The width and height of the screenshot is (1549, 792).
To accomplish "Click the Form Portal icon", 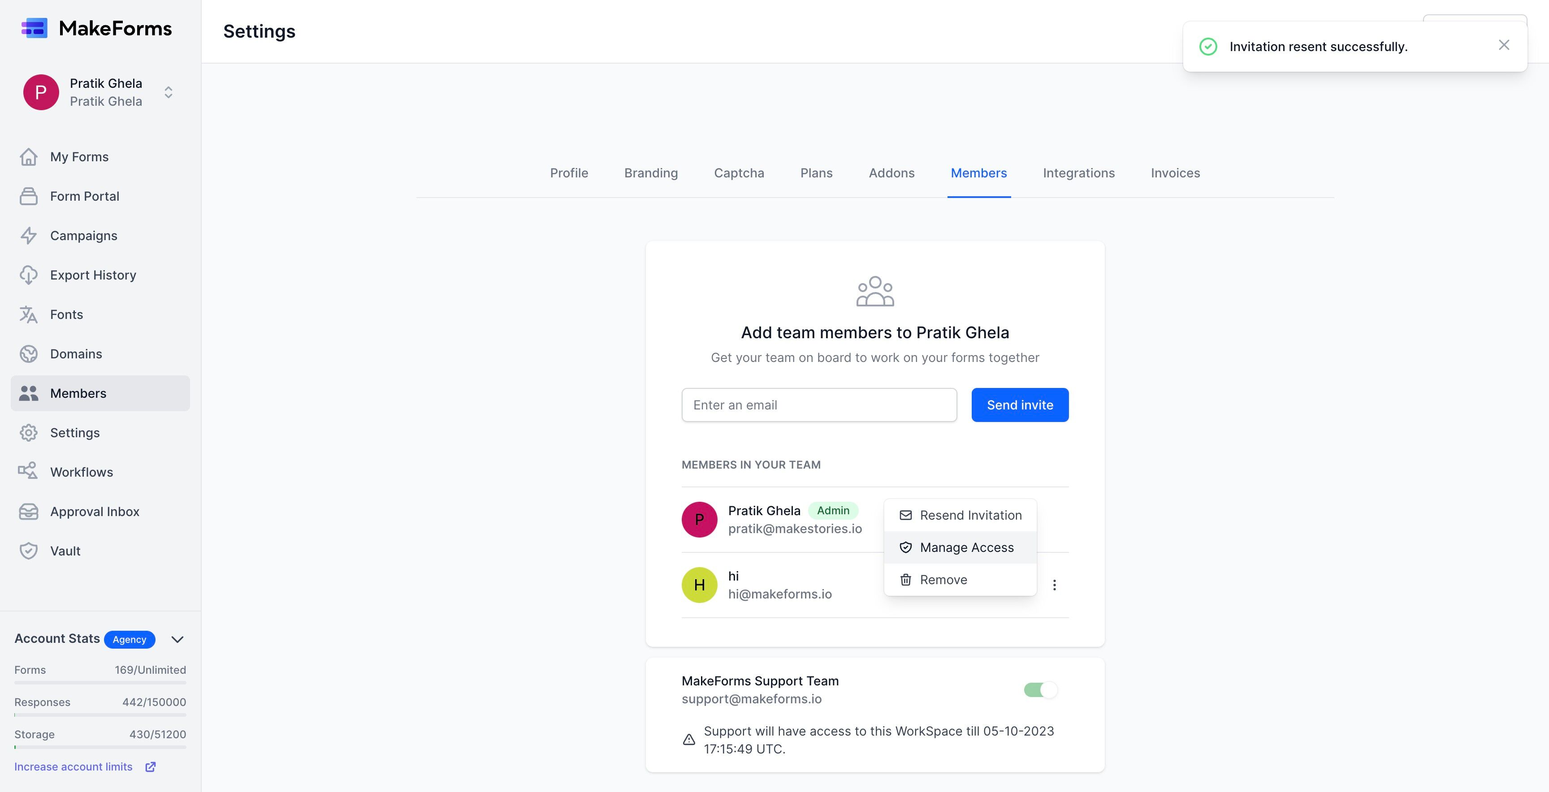I will click(28, 196).
